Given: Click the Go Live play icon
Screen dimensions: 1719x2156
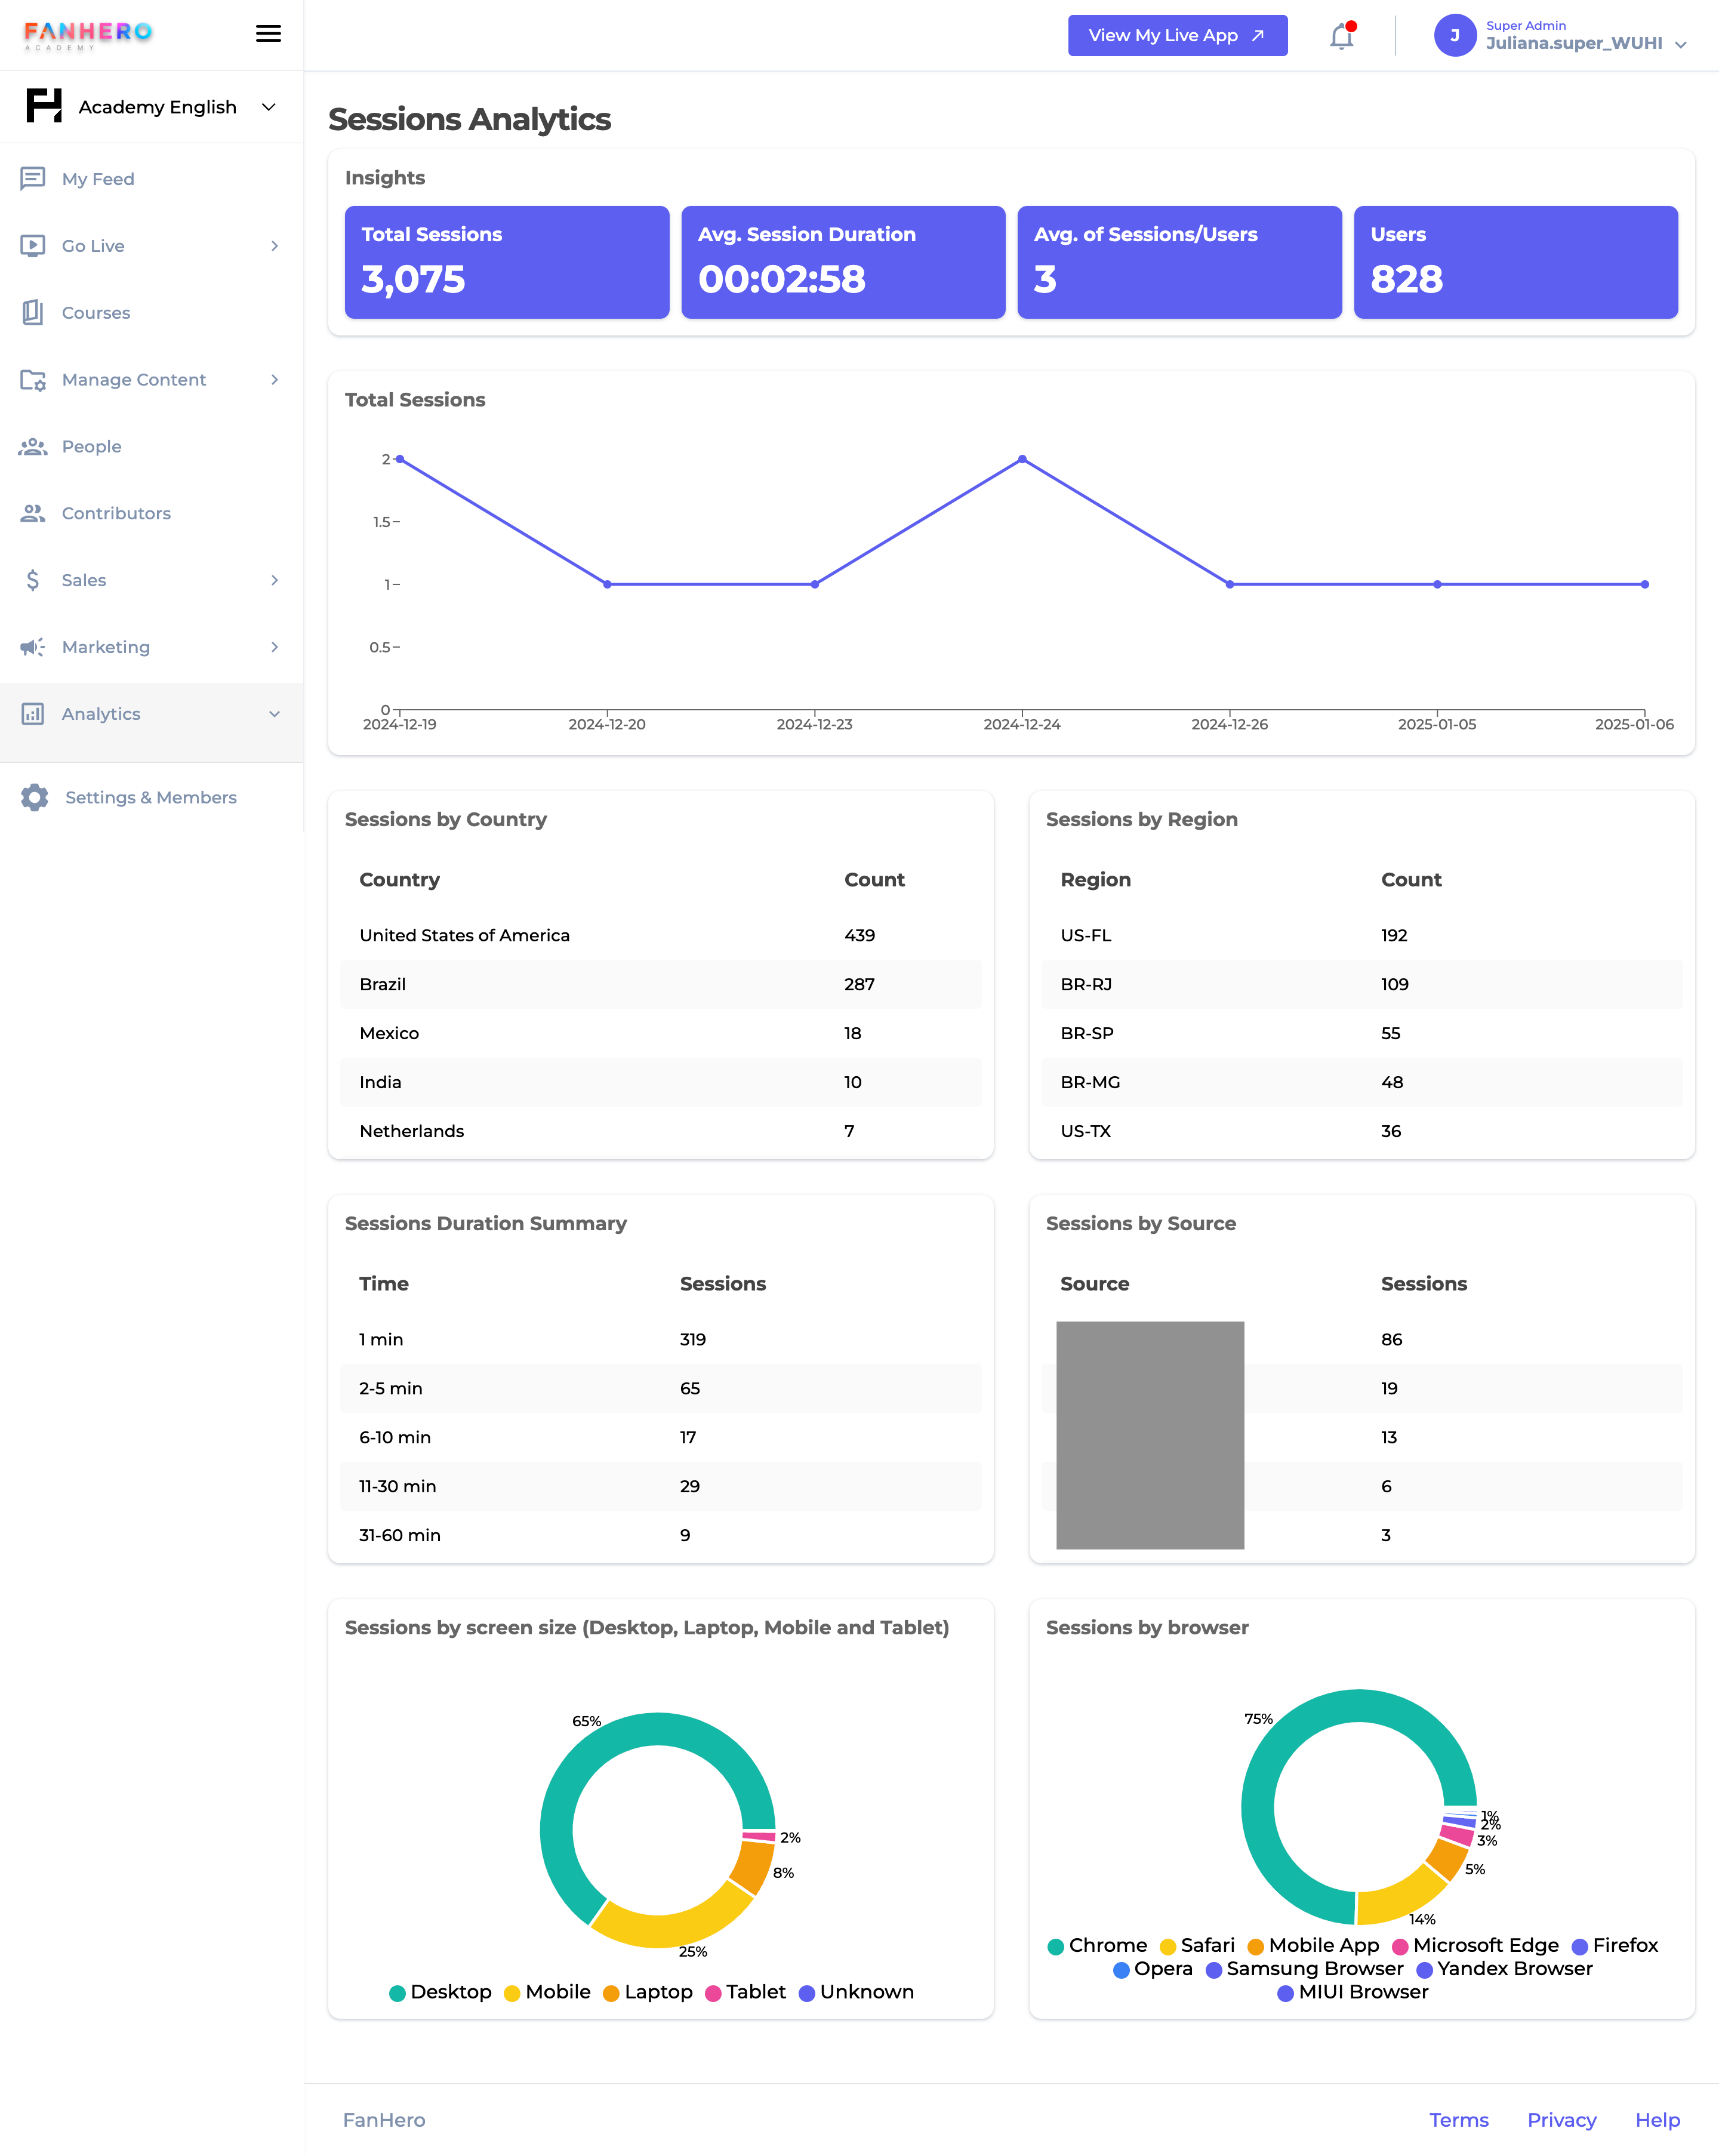Looking at the screenshot, I should [x=33, y=245].
